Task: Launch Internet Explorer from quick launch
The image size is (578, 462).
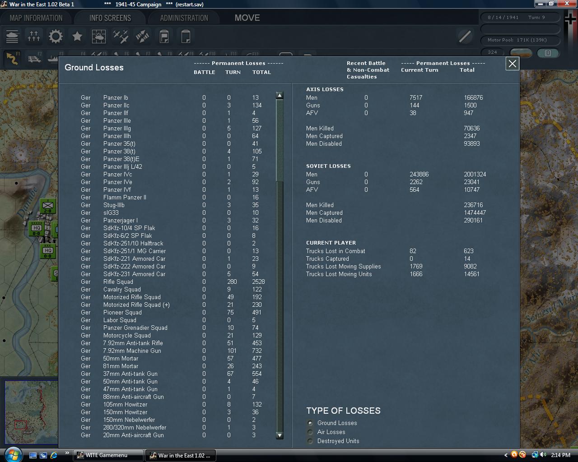Action: point(54,455)
